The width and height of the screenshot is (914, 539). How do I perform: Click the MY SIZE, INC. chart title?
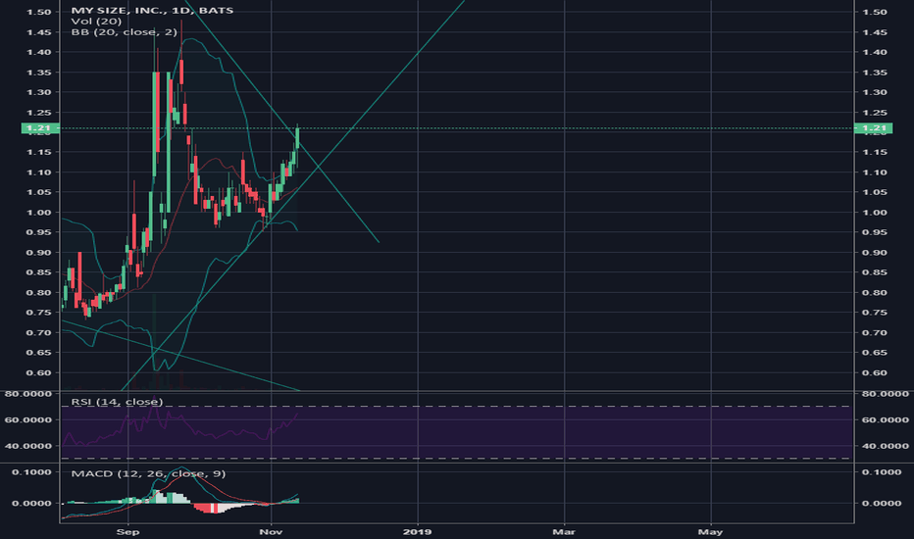click(x=152, y=11)
